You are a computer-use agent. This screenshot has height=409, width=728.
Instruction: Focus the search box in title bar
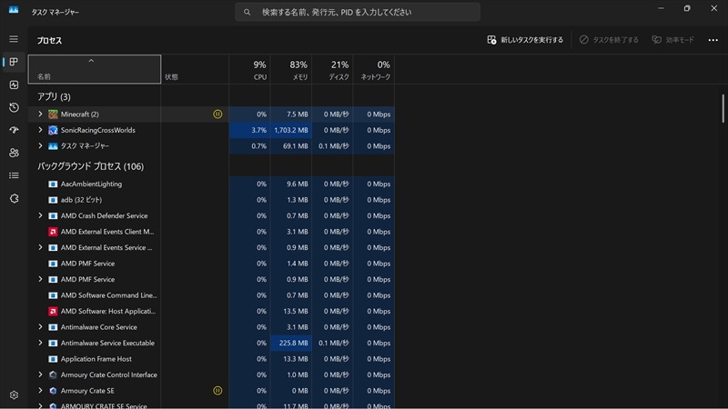(358, 13)
